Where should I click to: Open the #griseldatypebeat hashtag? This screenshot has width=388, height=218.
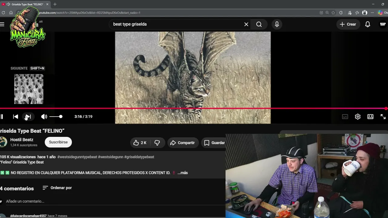139,157
